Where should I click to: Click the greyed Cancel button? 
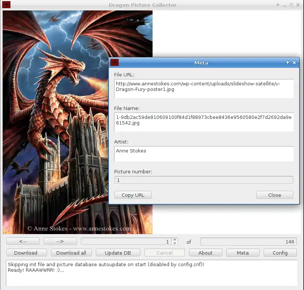164,253
